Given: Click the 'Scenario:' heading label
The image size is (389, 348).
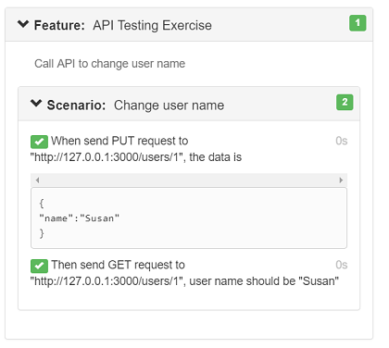Looking at the screenshot, I should 76,106.
